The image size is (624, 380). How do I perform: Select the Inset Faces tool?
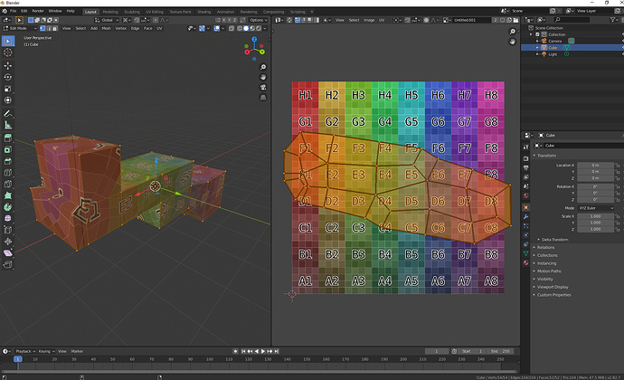[7, 150]
